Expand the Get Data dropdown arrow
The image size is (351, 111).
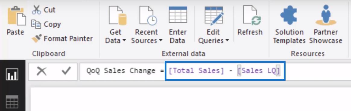[x=124, y=41]
